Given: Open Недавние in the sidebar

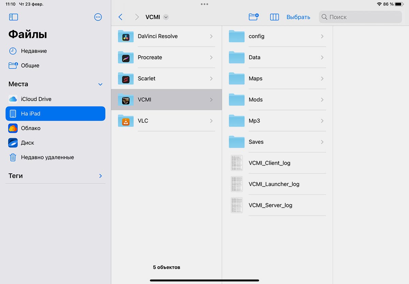Looking at the screenshot, I should click(x=55, y=51).
